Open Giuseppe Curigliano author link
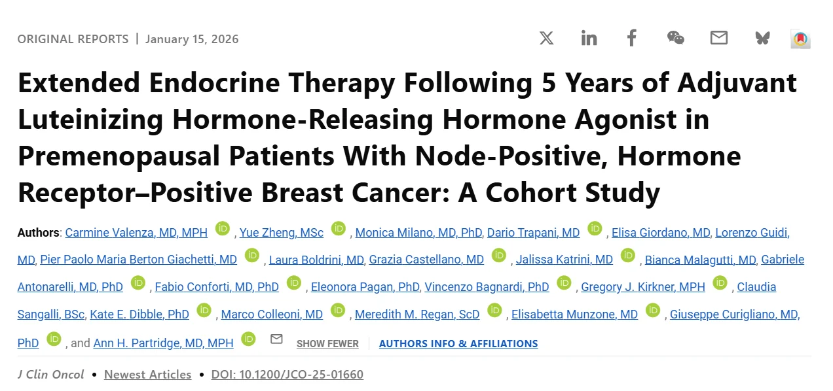833x391 pixels. coord(734,314)
